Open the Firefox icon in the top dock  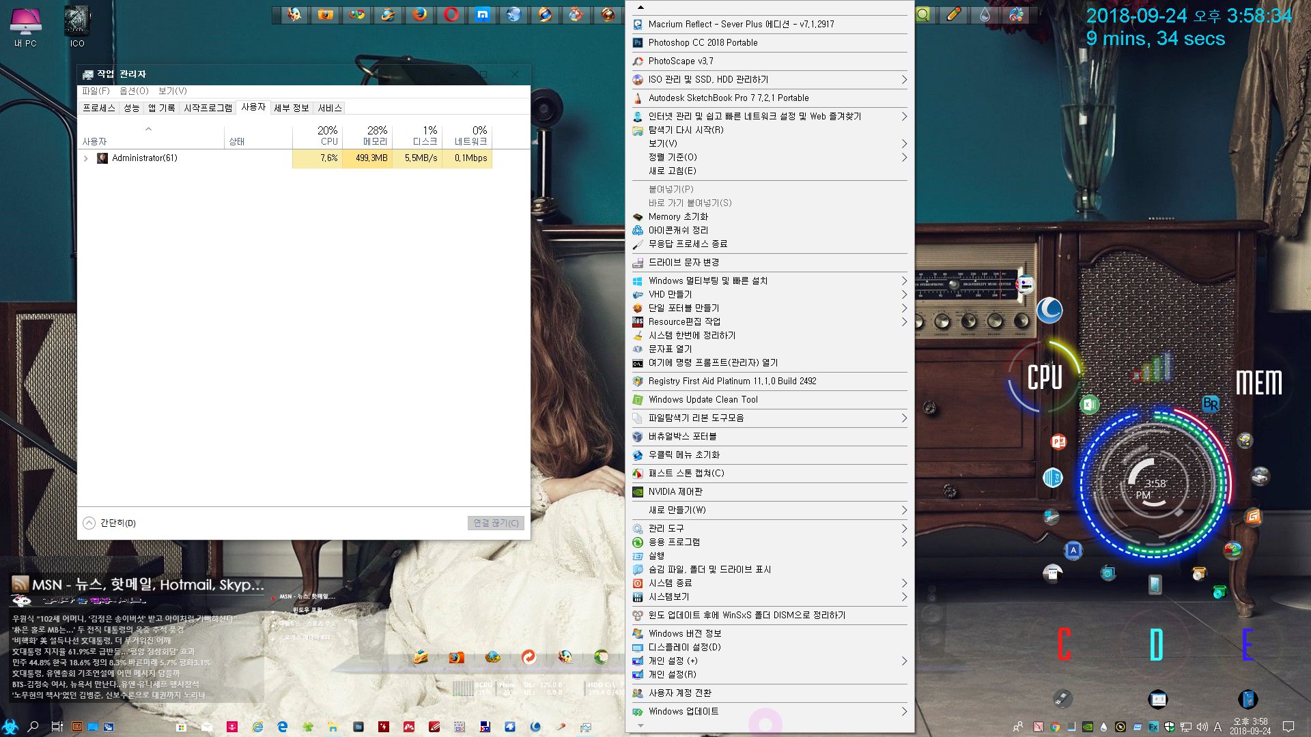(419, 14)
